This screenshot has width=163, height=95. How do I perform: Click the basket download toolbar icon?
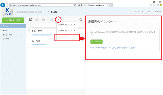(43, 19)
